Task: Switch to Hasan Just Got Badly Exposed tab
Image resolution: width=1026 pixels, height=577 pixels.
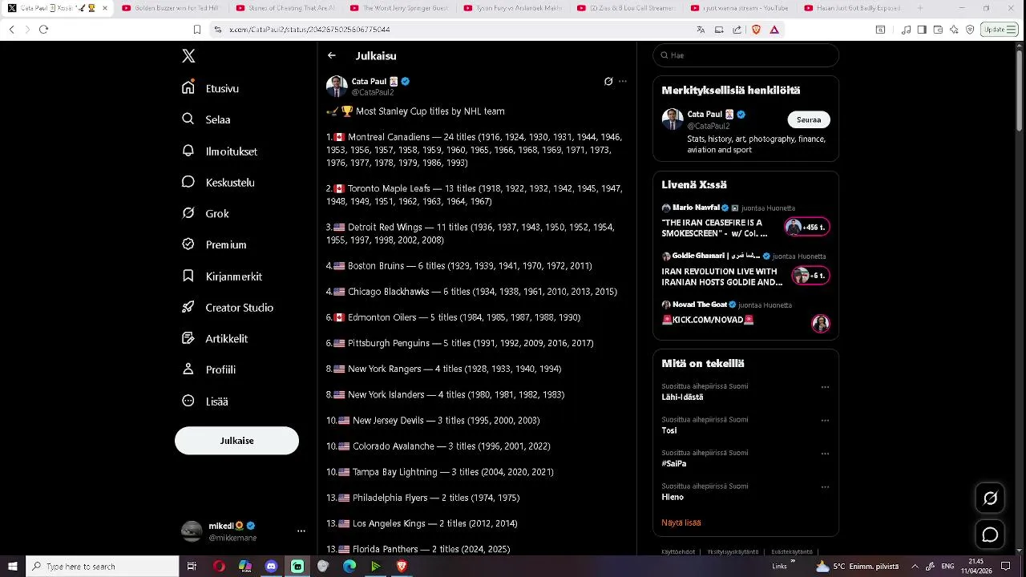Action: (855, 8)
